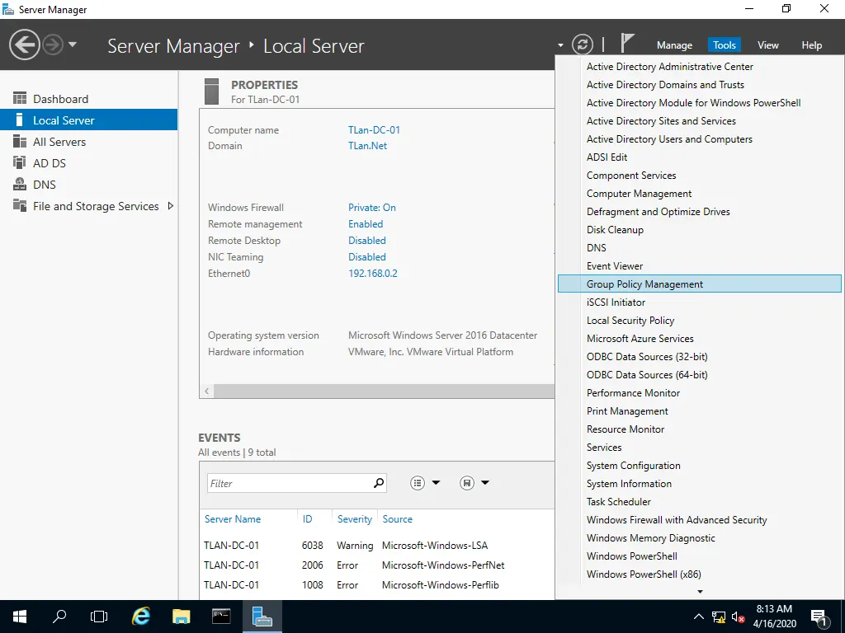
Task: Select event 2006 Microsoft-Windows-PerfNet row
Action: click(x=376, y=565)
